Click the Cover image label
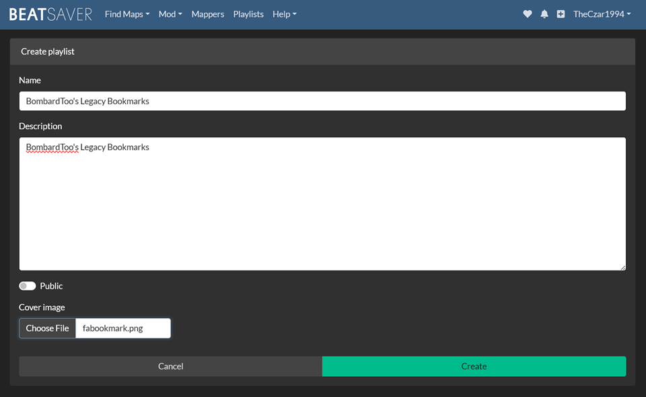The height and width of the screenshot is (397, 646). tap(42, 308)
